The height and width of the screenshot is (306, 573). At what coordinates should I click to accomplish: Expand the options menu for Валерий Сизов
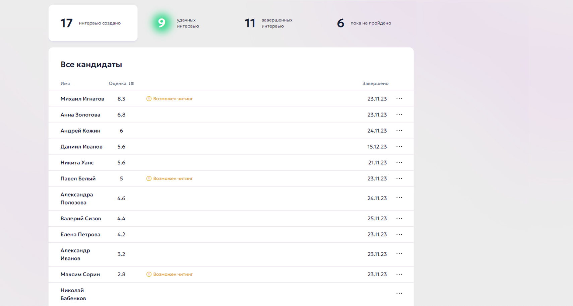point(399,219)
